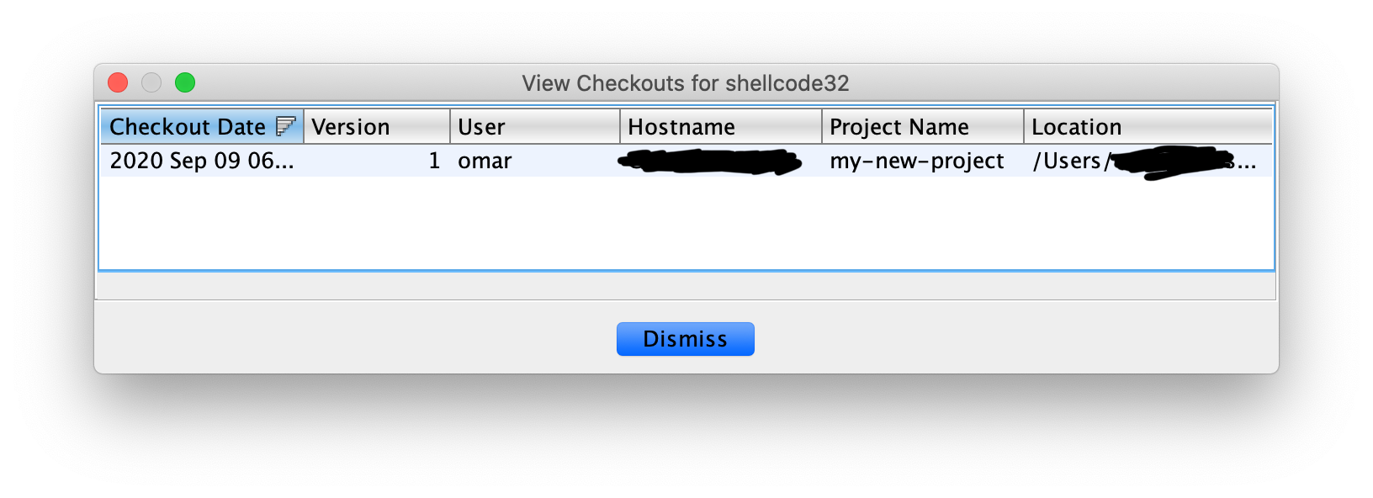1373x498 pixels.
Task: Sort by the Location column header
Action: click(x=1148, y=126)
